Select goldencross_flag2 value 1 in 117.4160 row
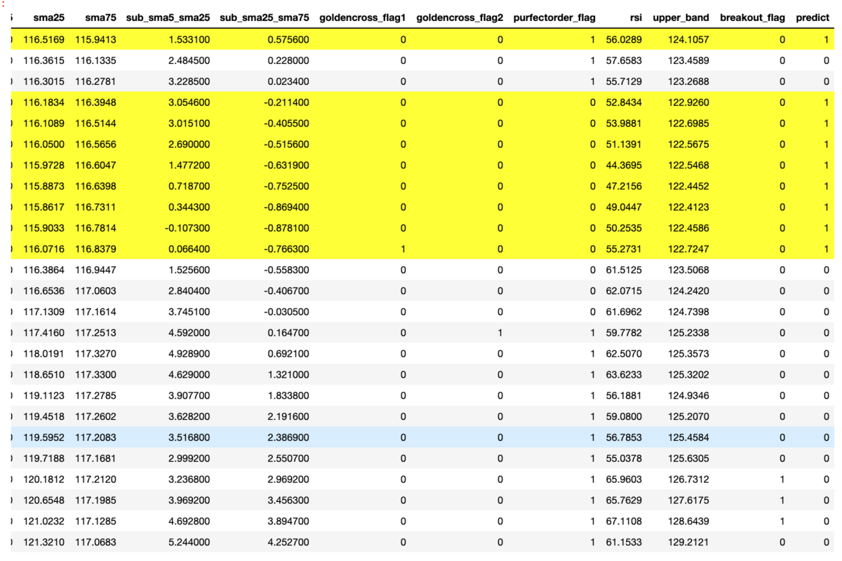842x561 pixels. tap(500, 333)
